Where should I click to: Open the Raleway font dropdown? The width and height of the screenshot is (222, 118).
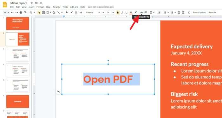(x=93, y=13)
